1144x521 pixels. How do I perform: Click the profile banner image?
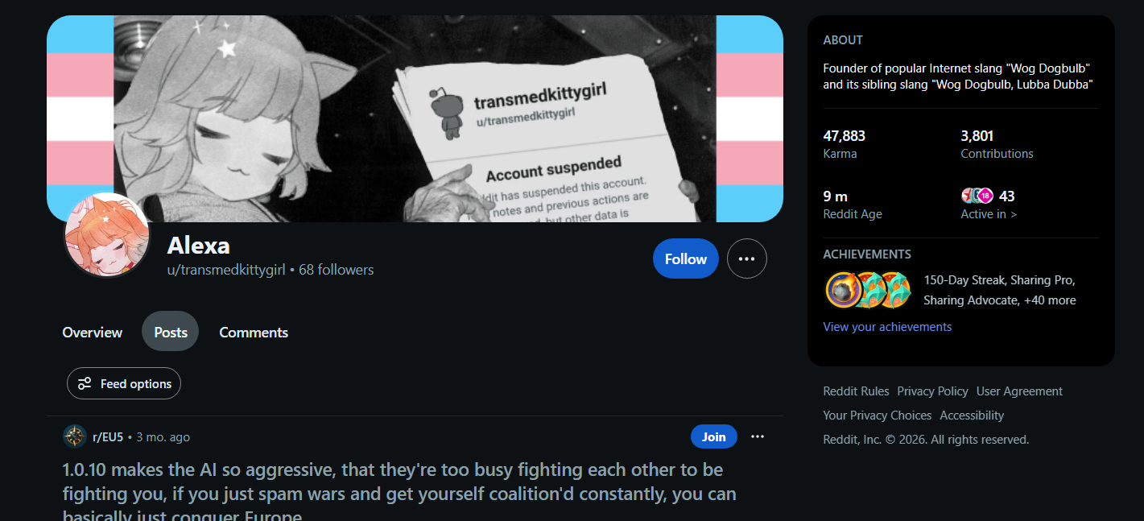(x=415, y=118)
